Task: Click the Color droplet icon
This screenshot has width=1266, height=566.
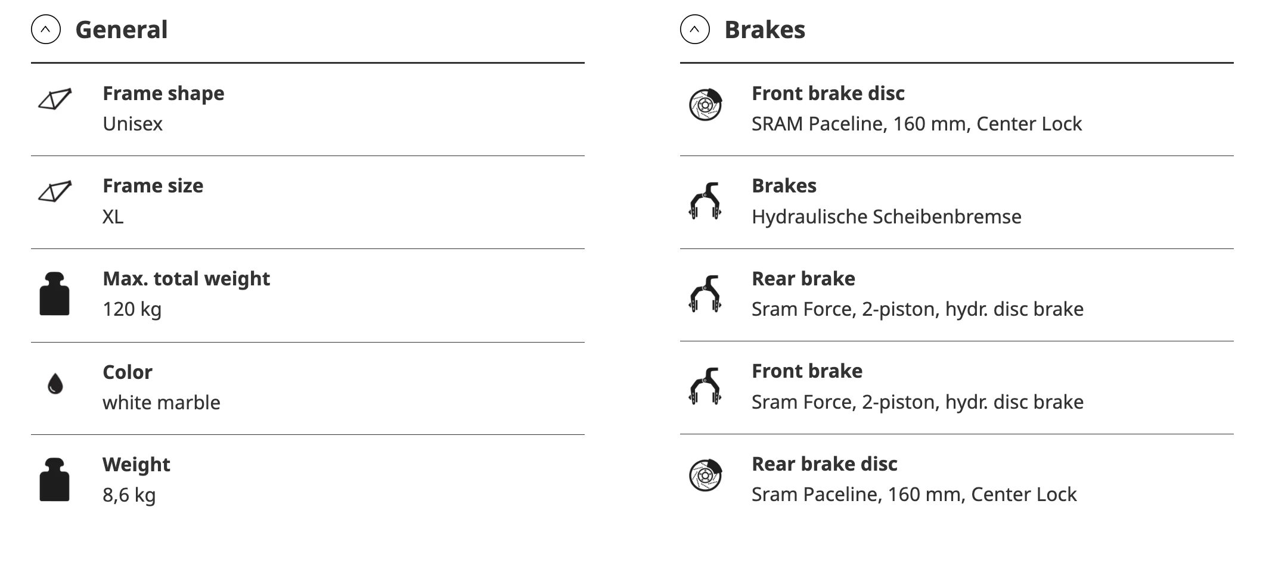Action: pyautogui.click(x=55, y=384)
